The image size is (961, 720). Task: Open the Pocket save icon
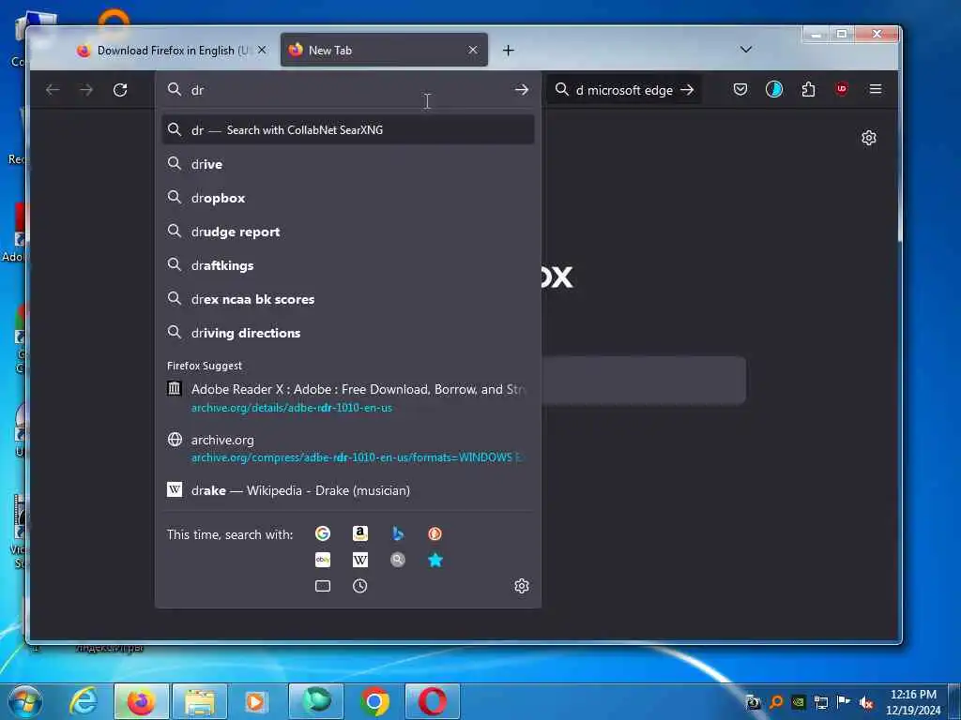click(740, 89)
